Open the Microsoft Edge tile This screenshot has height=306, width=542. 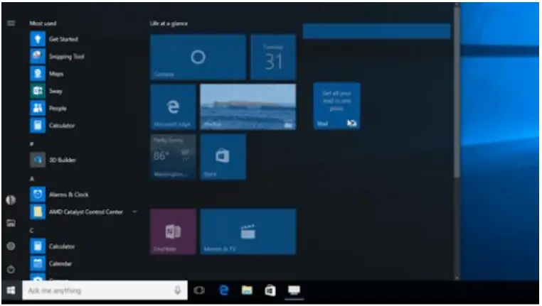[173, 107]
